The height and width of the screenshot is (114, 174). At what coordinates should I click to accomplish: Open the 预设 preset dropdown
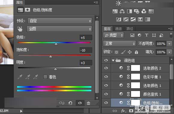pos(60,21)
